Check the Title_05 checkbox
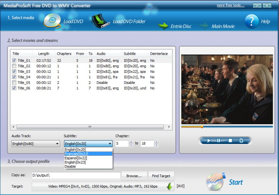 click(14, 82)
